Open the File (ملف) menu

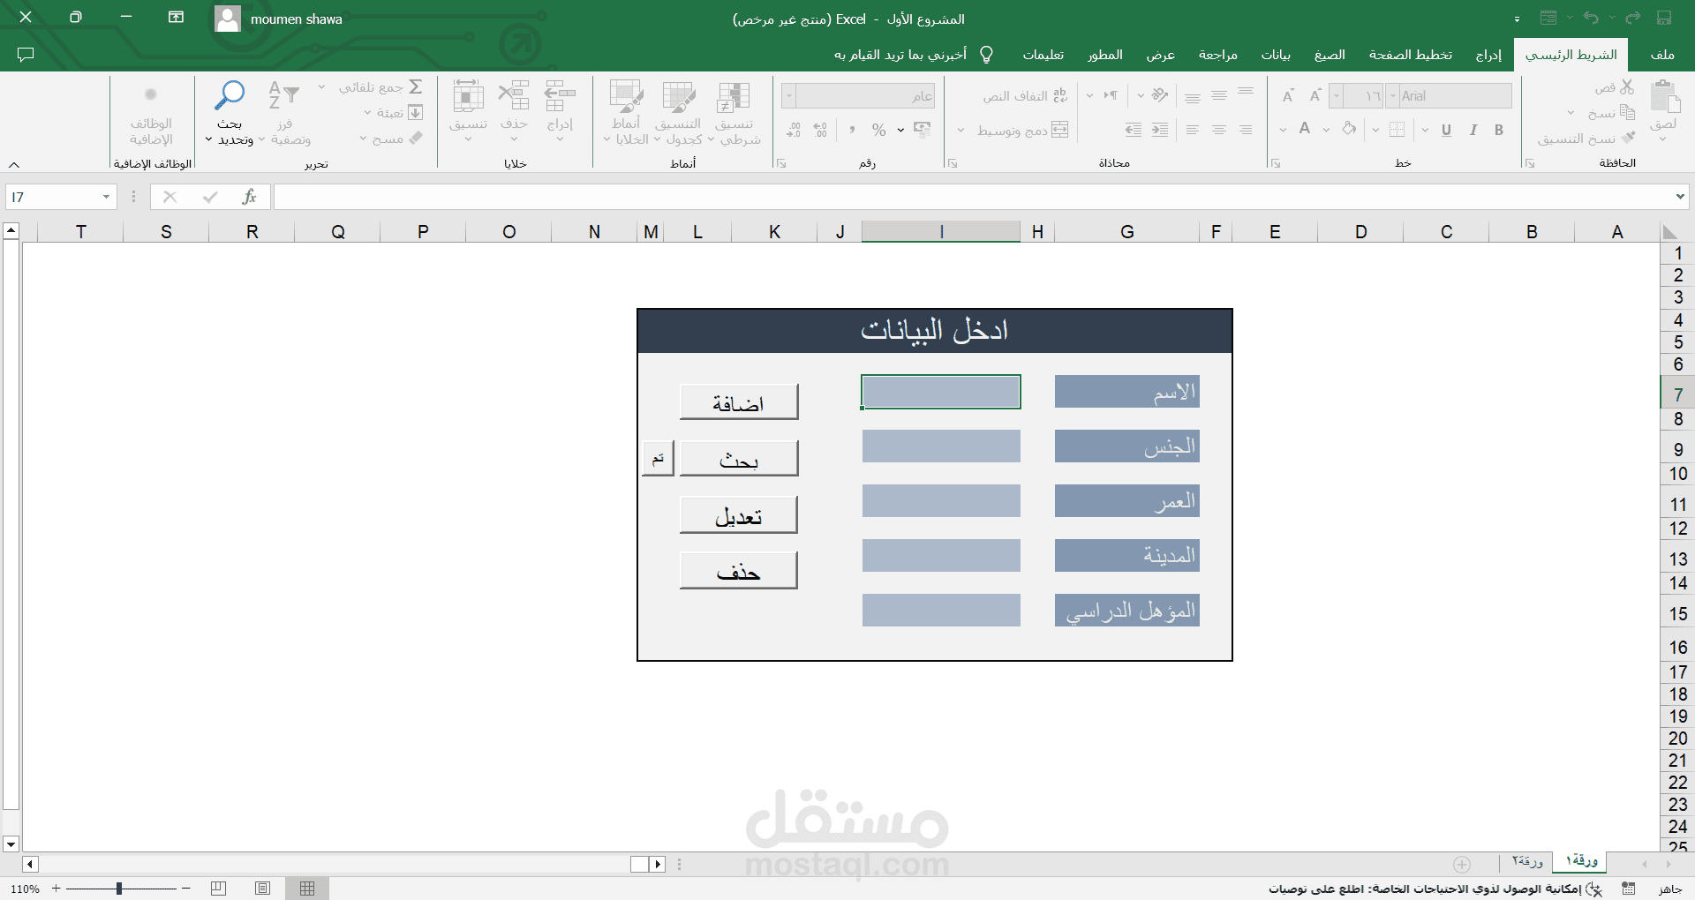(1662, 55)
